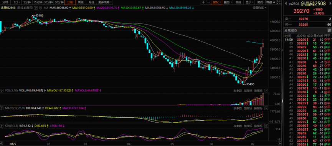Expand 更多周期 more periods dropdown
Image resolution: width=332 pixels, height=146 pixels.
pyautogui.click(x=105, y=2)
